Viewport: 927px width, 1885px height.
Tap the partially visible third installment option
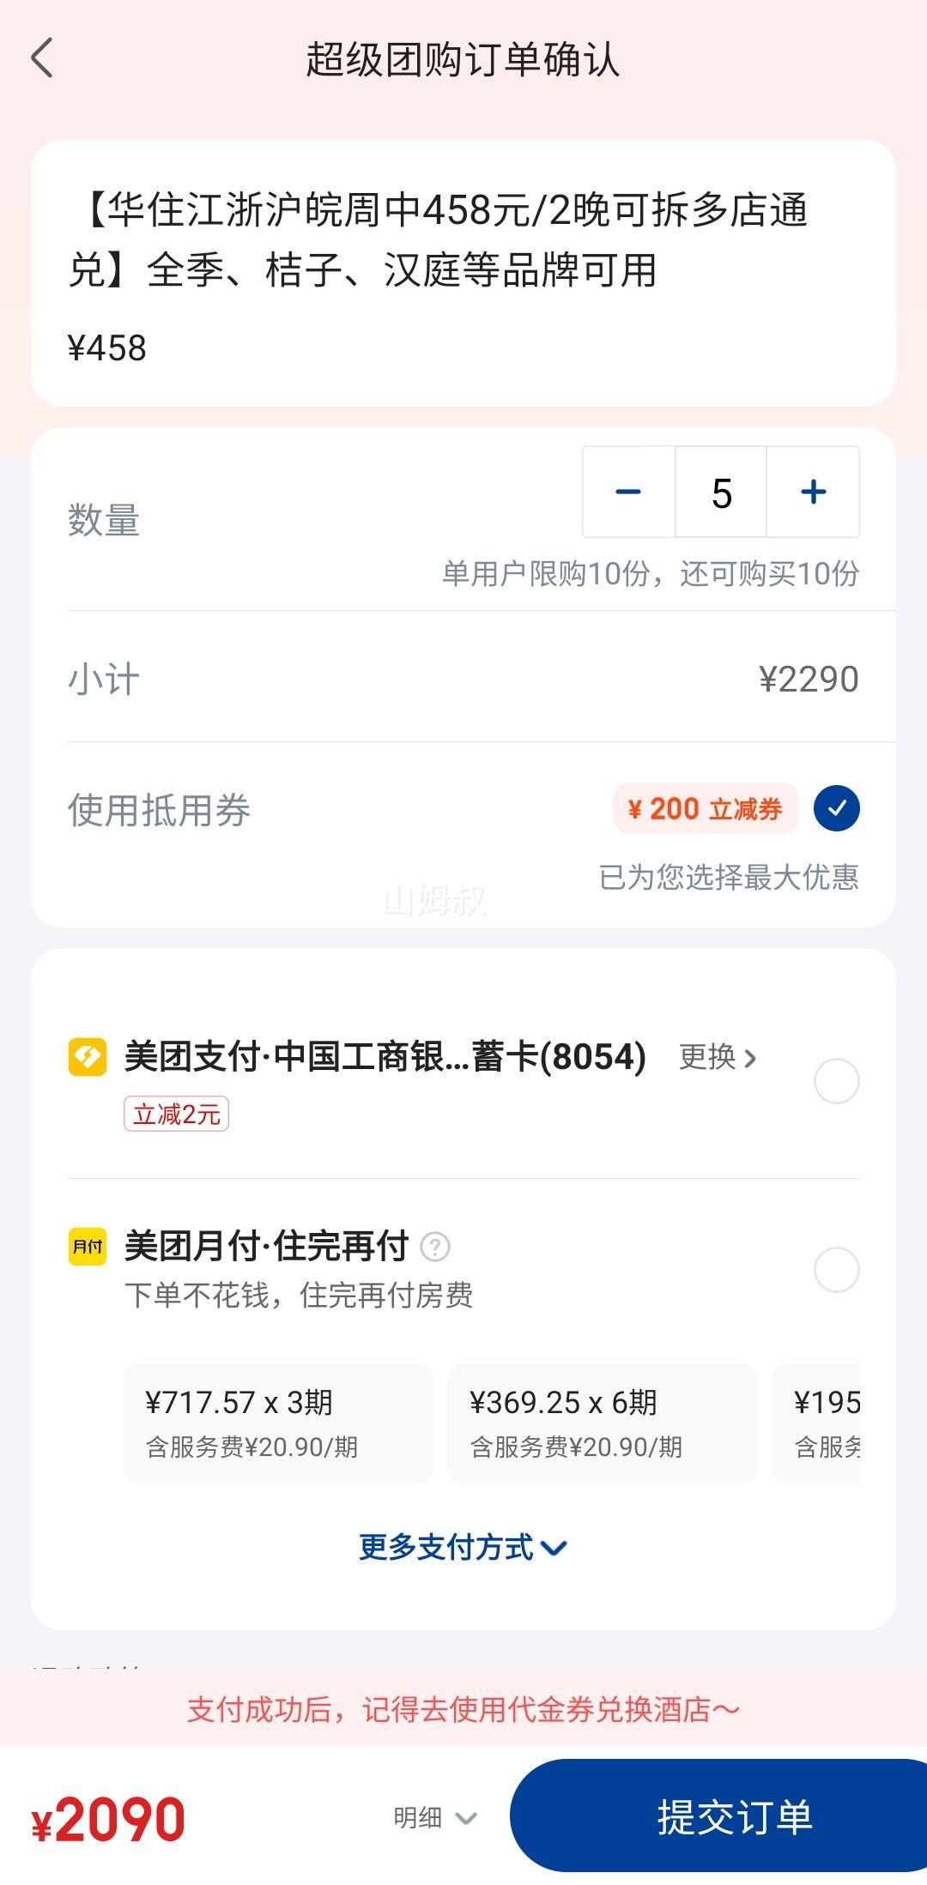coord(816,1423)
